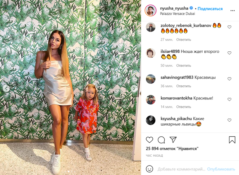Viewport: 239px width, 175px height.
Task: Like the post with the heart icon
Action: tap(149, 140)
